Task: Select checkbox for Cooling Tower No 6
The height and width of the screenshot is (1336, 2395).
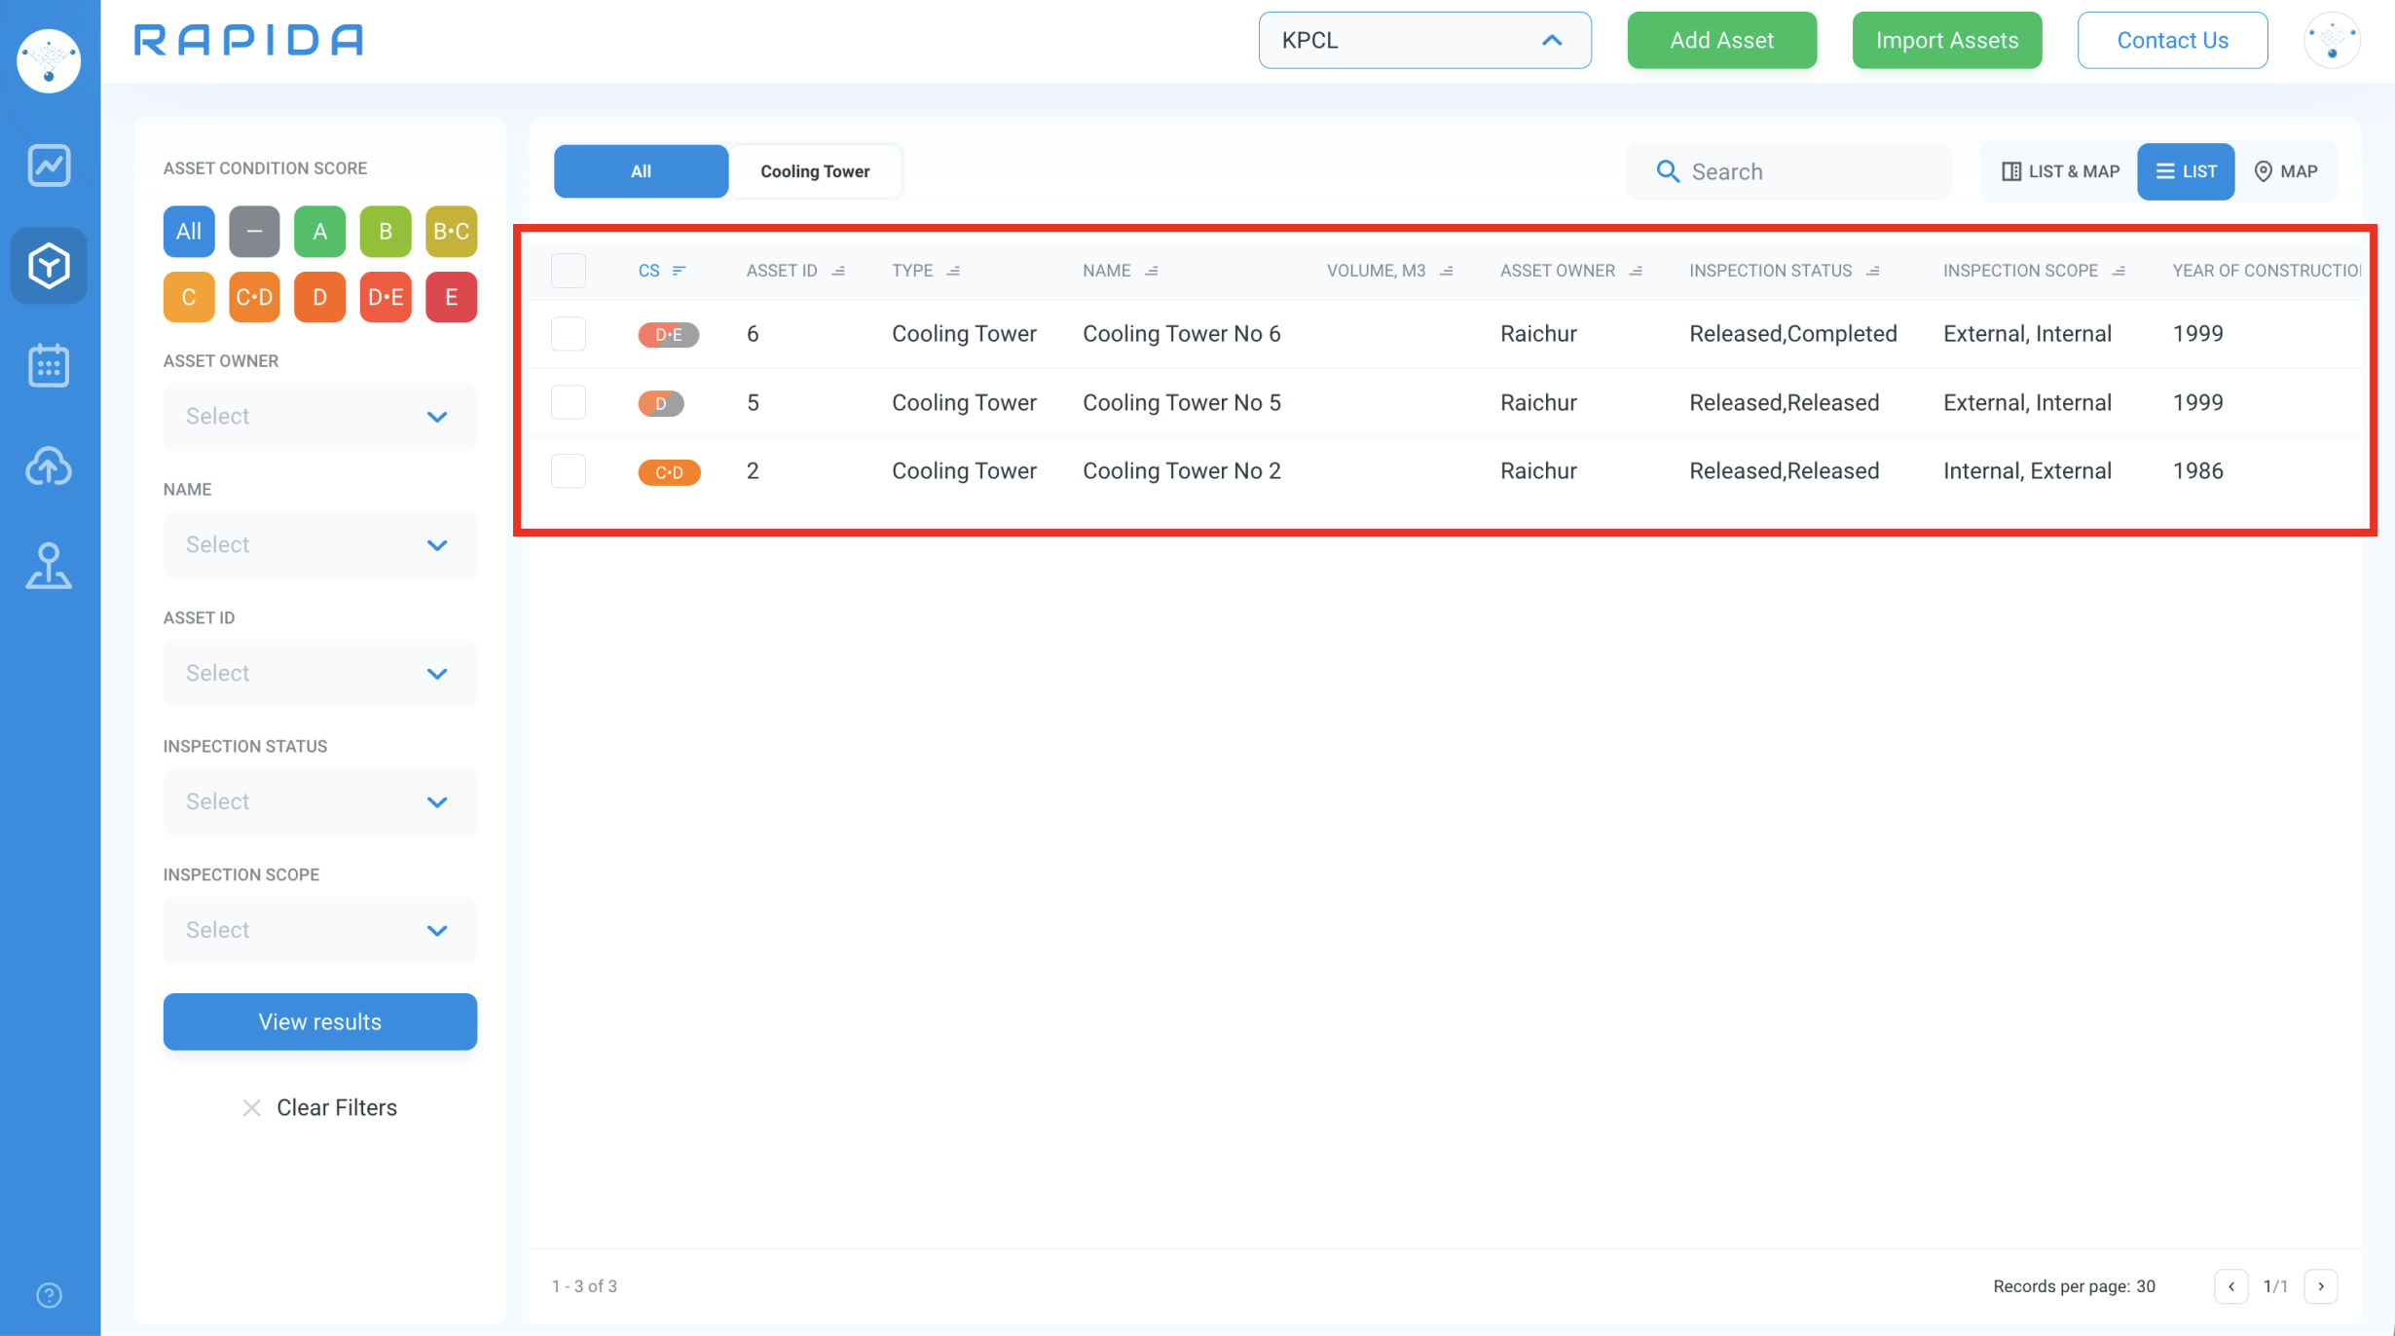Action: [x=569, y=334]
